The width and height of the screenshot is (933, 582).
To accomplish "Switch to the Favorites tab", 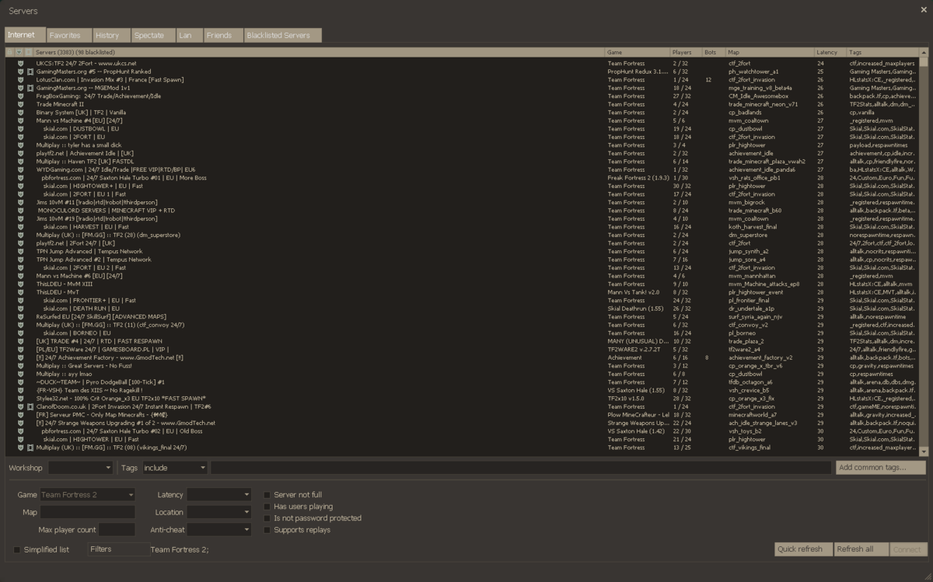I will (68, 34).
